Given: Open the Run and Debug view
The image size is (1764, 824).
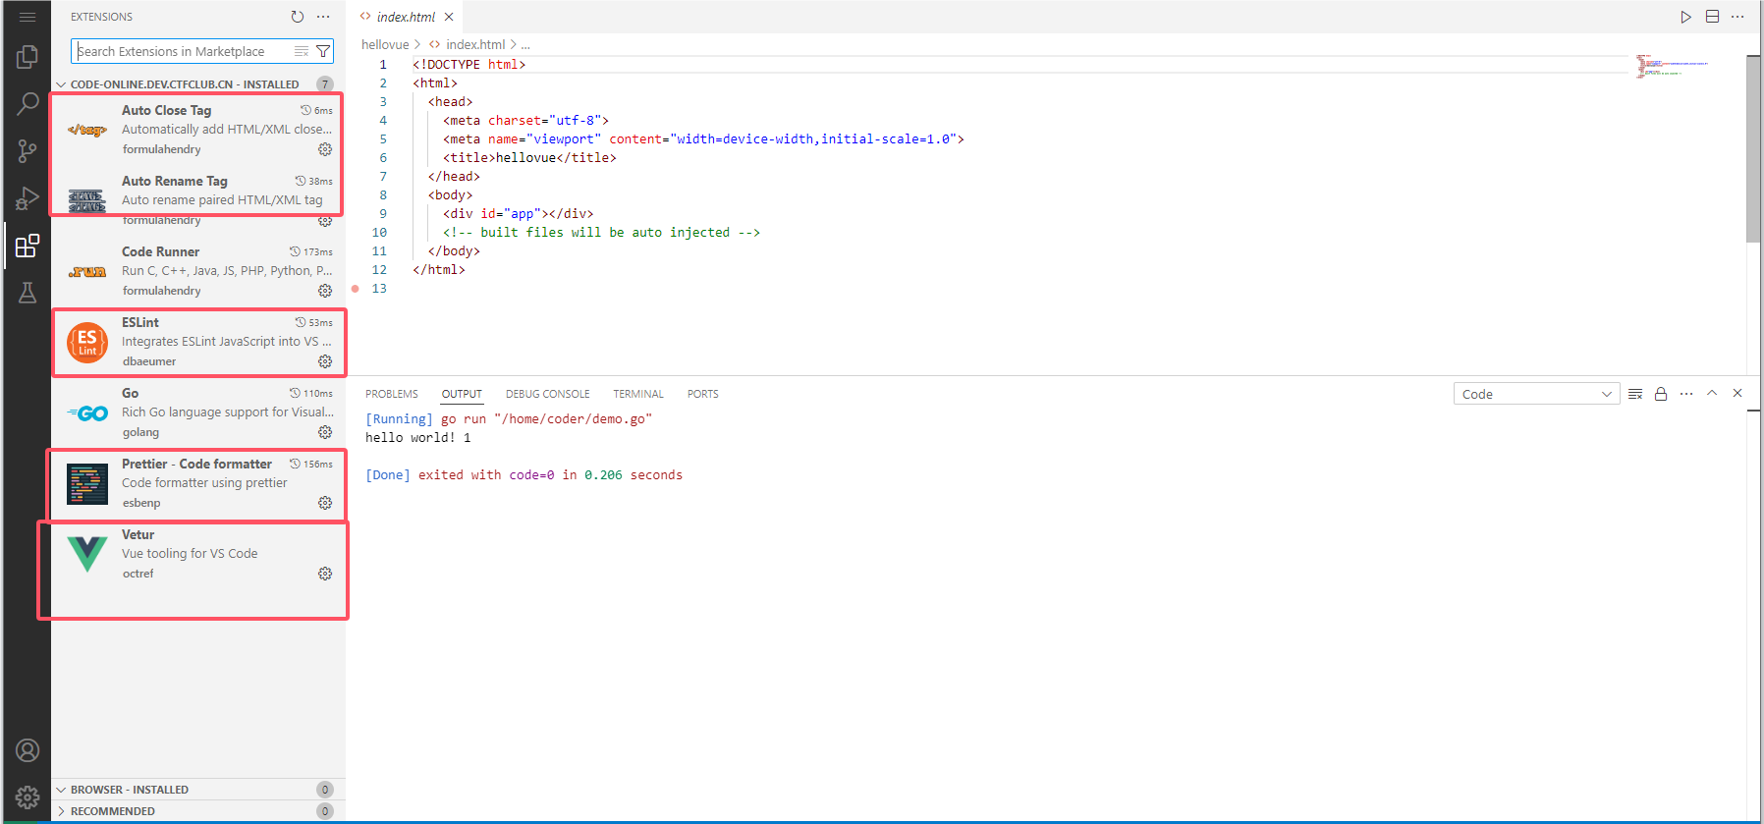Looking at the screenshot, I should pyautogui.click(x=28, y=197).
